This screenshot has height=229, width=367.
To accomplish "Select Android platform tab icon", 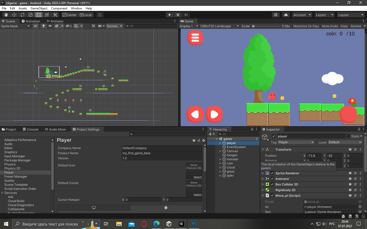I will pyautogui.click(x=166, y=208).
